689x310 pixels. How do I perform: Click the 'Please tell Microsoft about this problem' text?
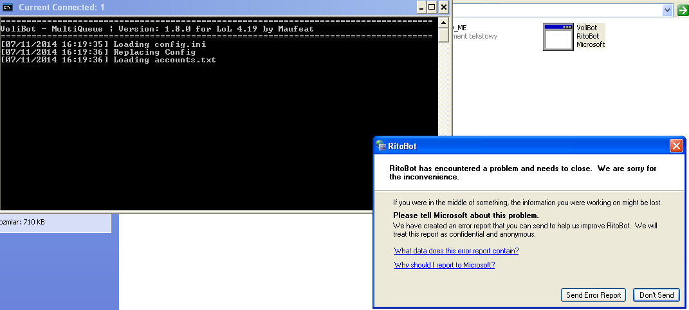tap(466, 215)
